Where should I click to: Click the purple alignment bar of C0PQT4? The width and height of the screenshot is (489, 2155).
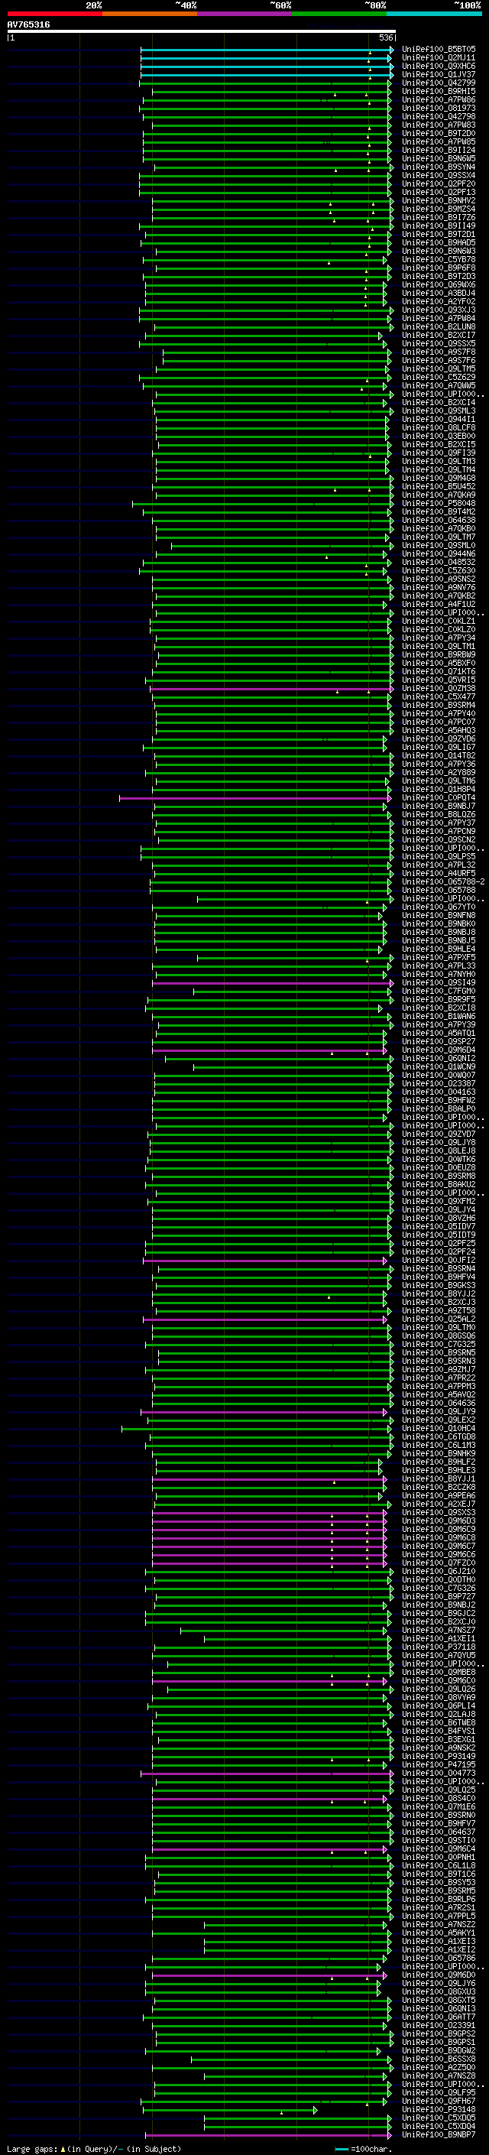click(x=255, y=798)
